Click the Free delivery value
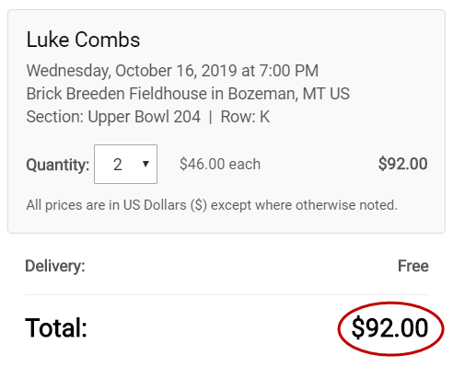 click(x=413, y=266)
